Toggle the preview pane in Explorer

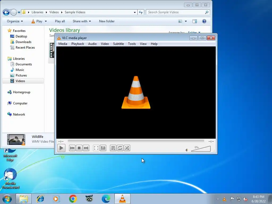pyautogui.click(x=195, y=21)
